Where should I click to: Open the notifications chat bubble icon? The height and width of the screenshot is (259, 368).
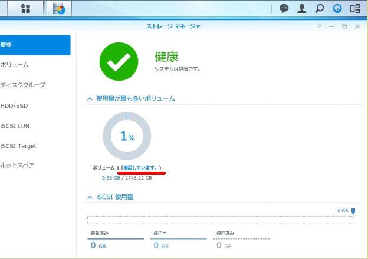[284, 9]
